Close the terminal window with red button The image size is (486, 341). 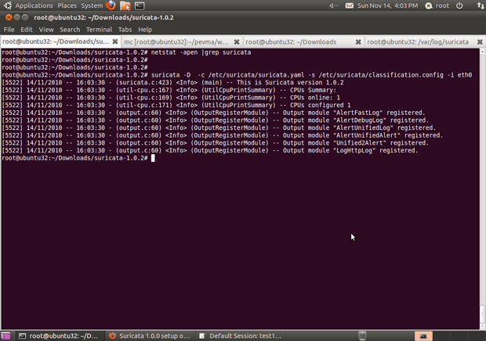pyautogui.click(x=9, y=17)
